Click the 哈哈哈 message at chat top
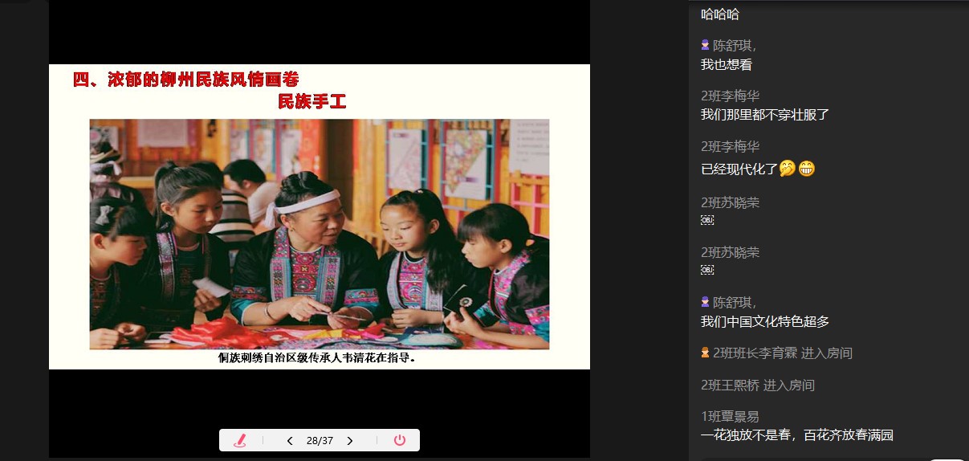The image size is (969, 461). coord(719,14)
